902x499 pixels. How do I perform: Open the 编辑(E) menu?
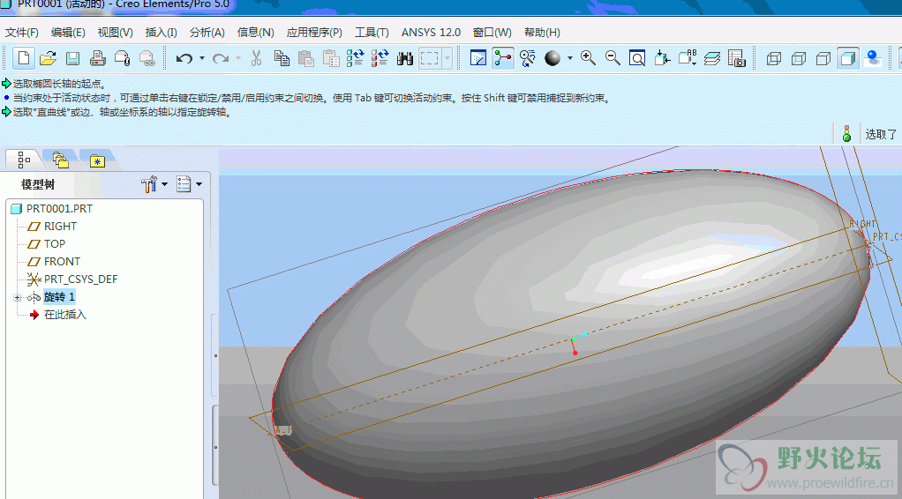[x=68, y=33]
